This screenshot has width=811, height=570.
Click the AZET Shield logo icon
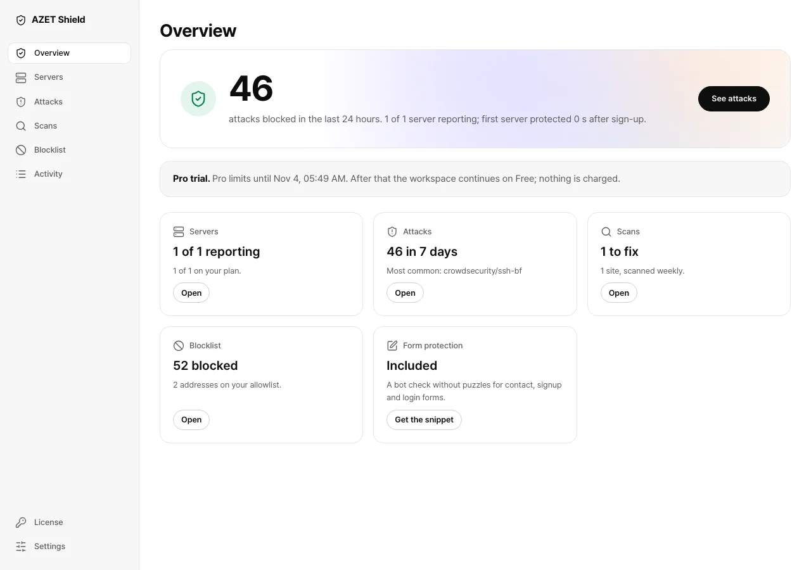21,20
